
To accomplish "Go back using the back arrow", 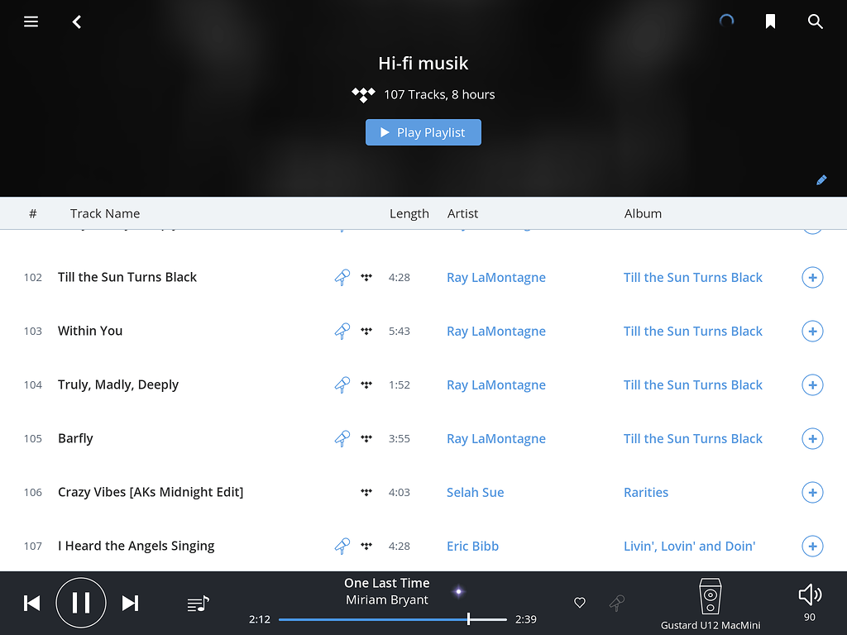I will point(76,21).
